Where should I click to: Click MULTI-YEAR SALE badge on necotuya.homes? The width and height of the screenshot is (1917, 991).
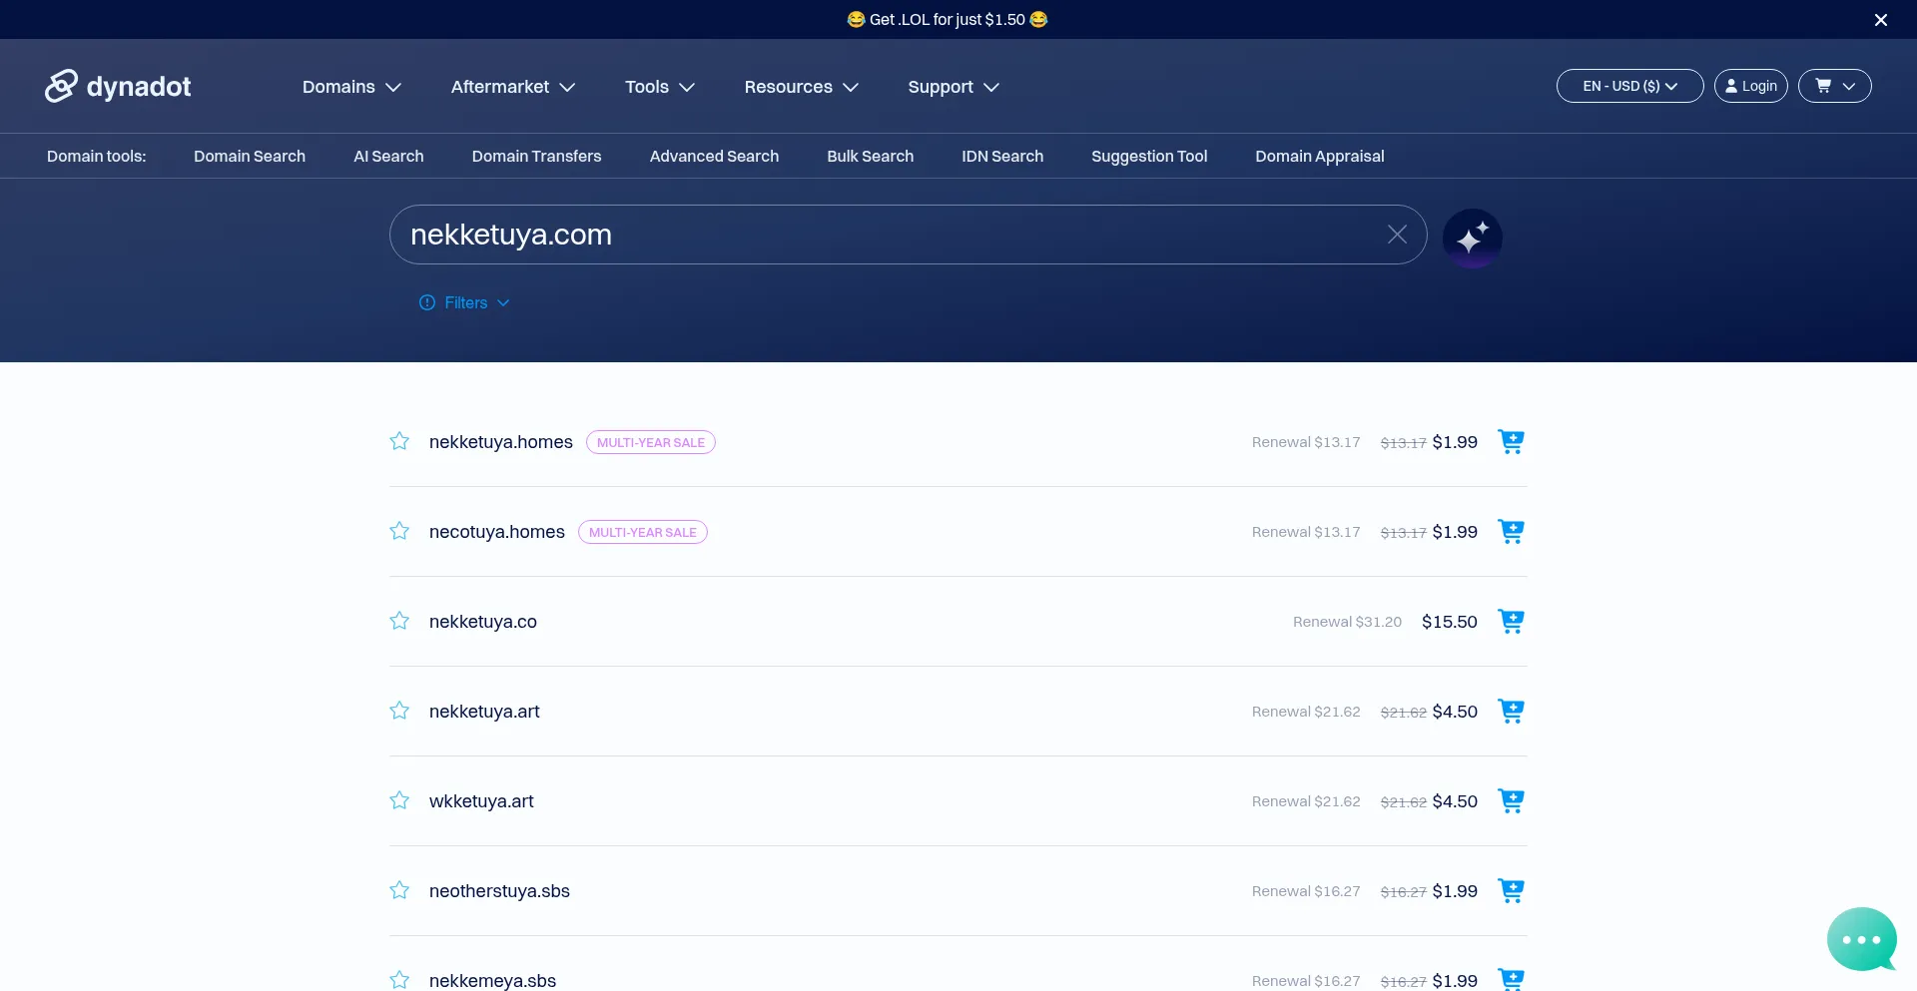642,532
